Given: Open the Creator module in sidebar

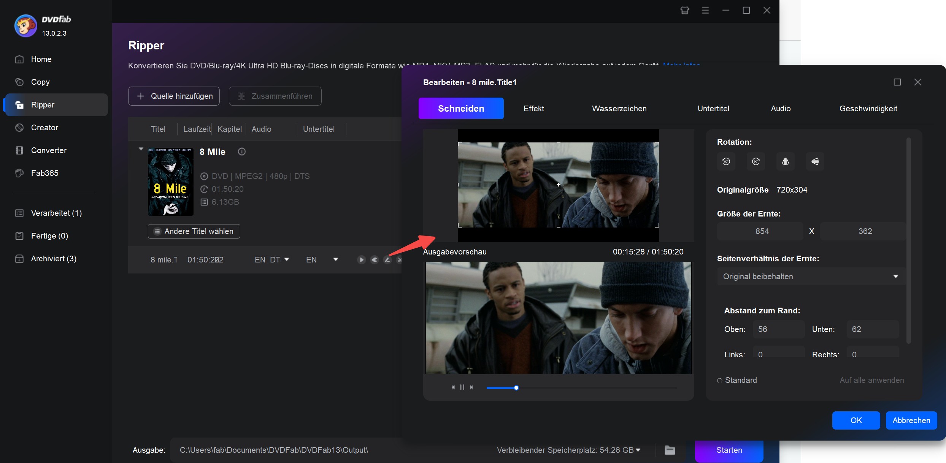Looking at the screenshot, I should click(56, 128).
